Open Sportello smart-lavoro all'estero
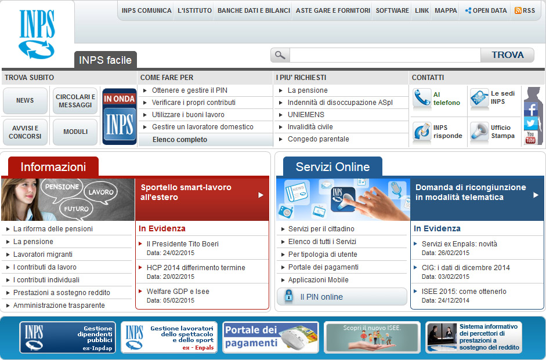 (202, 199)
